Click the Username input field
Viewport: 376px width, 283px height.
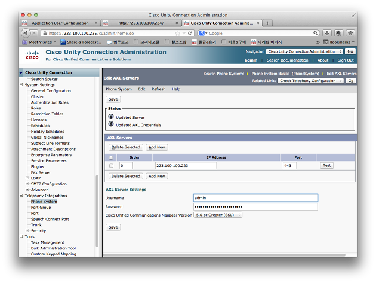(255, 198)
